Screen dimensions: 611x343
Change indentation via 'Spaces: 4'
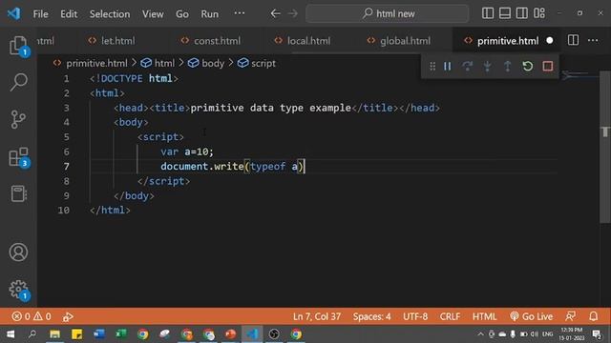pos(371,316)
